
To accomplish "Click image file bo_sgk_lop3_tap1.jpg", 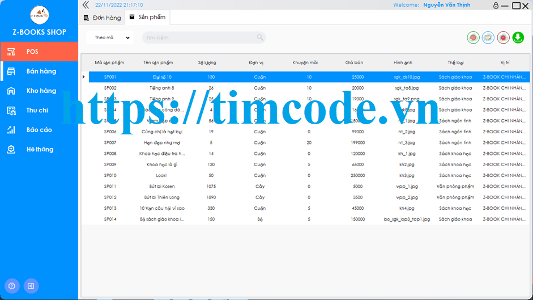I will click(x=407, y=219).
